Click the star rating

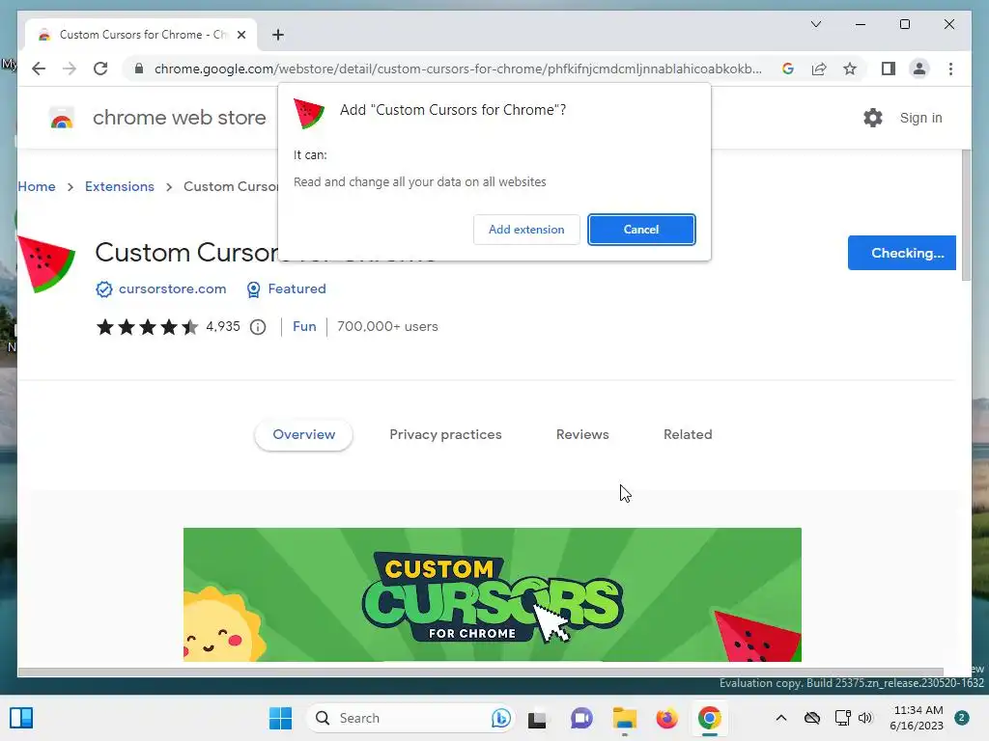click(x=147, y=327)
